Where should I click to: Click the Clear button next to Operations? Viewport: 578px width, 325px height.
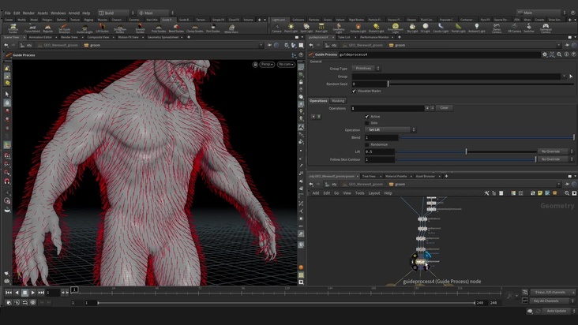tap(444, 108)
